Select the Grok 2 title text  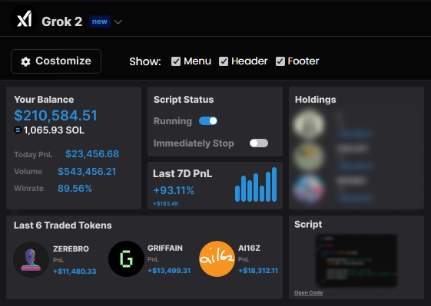point(62,21)
